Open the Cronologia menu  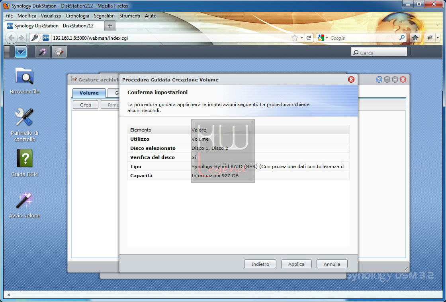tap(77, 16)
